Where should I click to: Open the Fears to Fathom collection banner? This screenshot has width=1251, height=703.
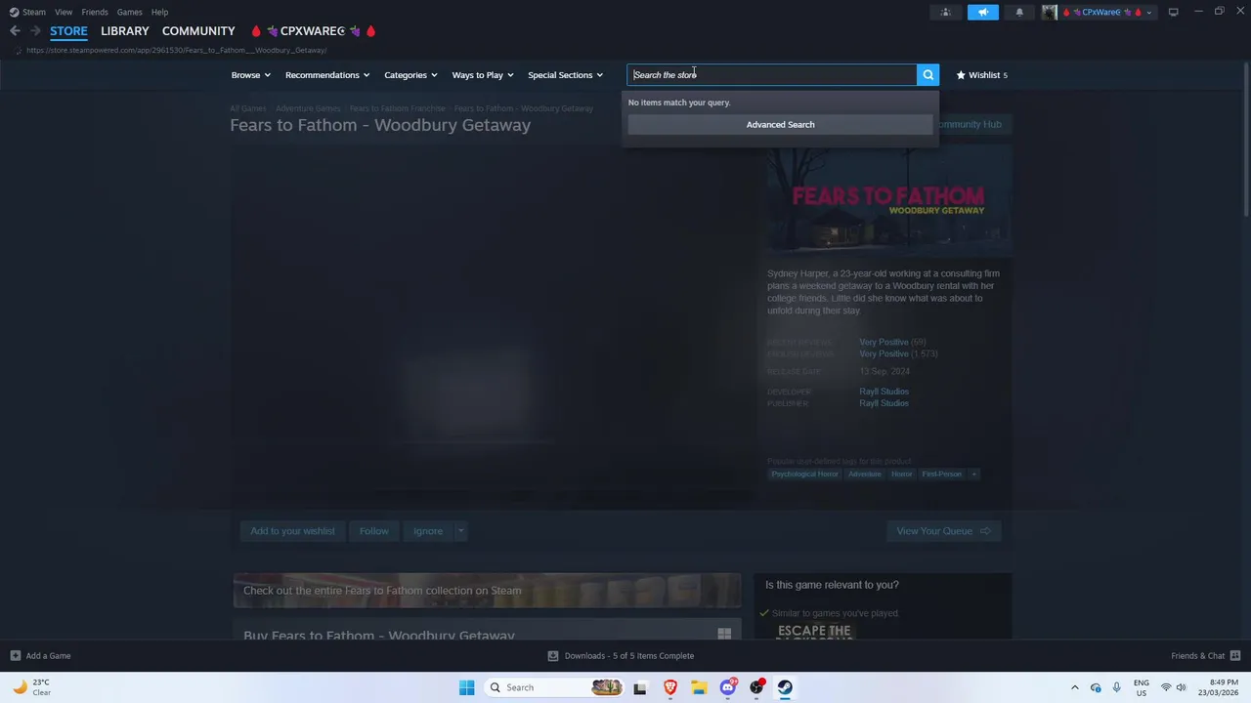487,591
